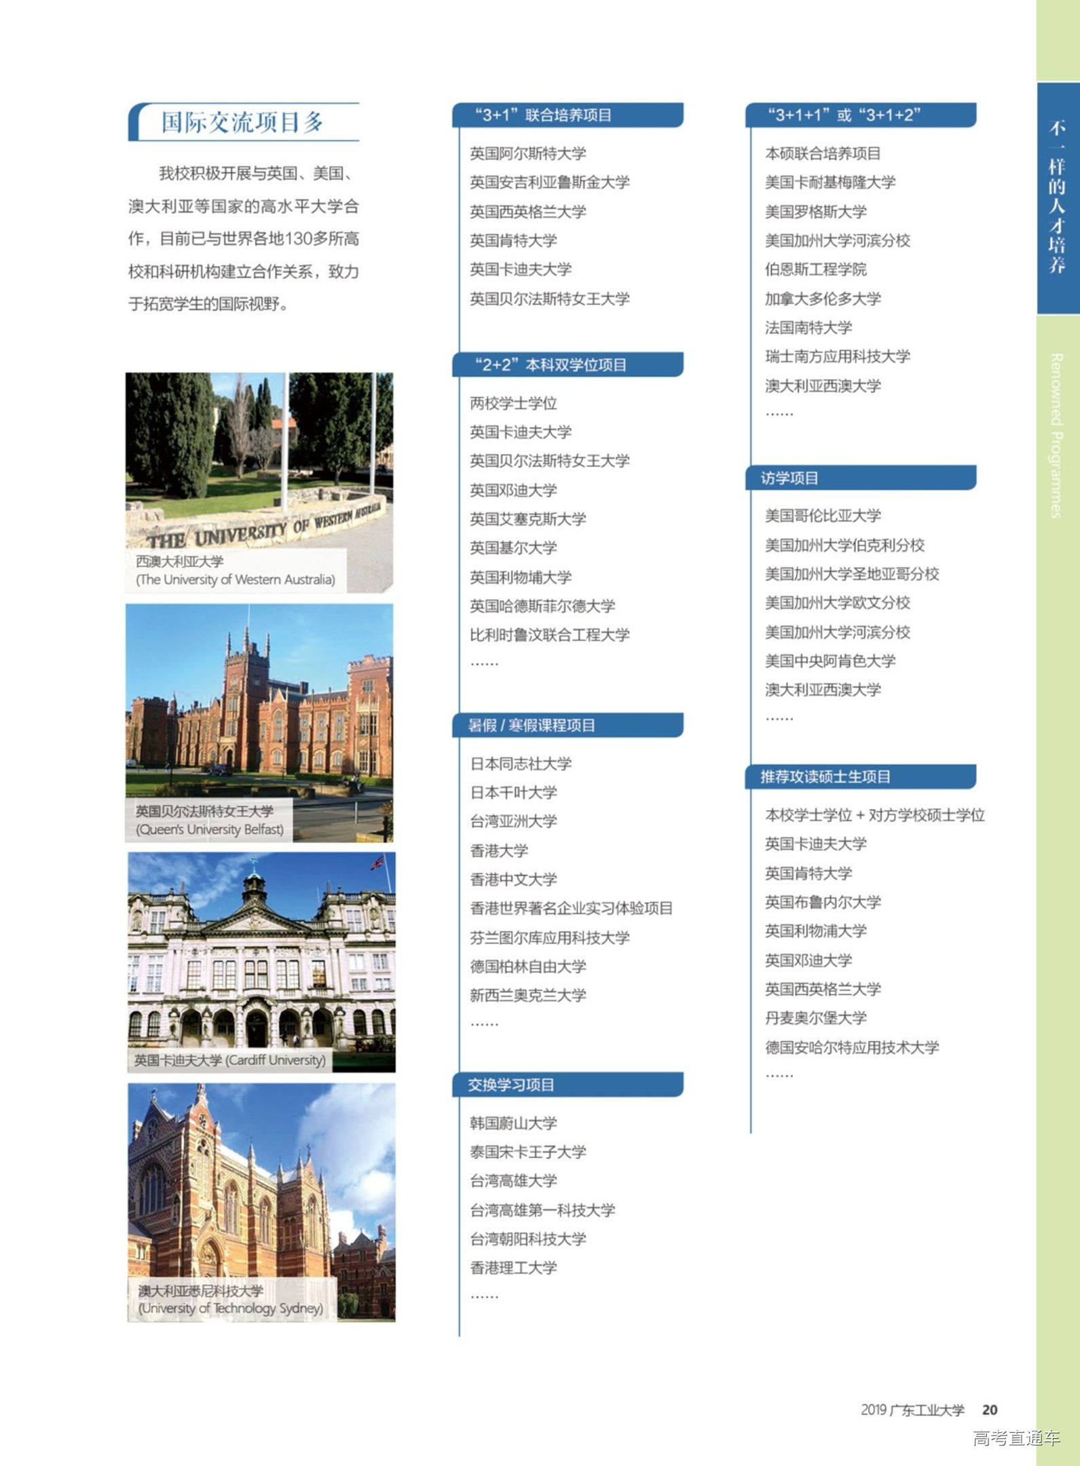This screenshot has width=1080, height=1466.
Task: Click the "3+1" 联合培养项目 section header
Action: pyautogui.click(x=567, y=115)
